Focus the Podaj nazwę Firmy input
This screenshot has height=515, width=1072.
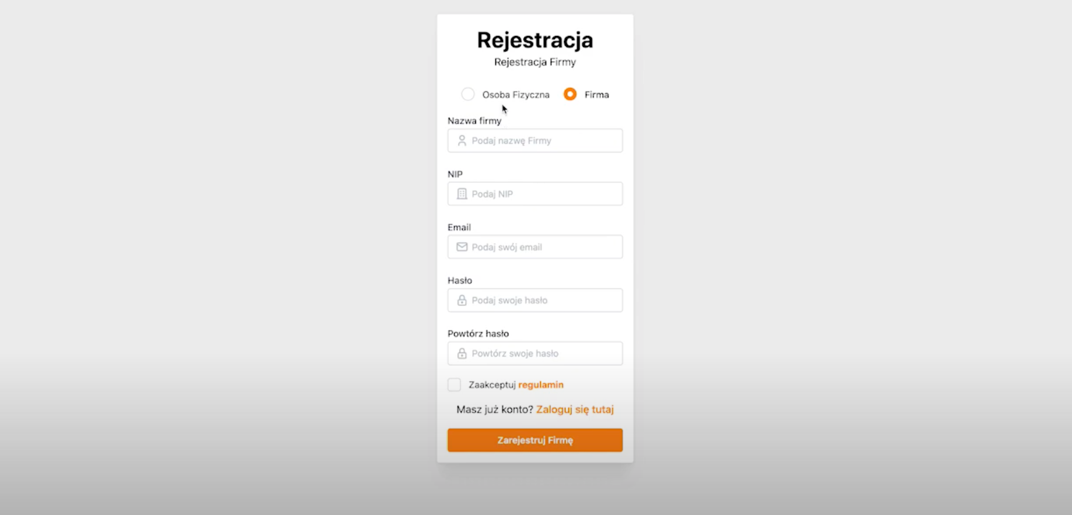(542, 141)
